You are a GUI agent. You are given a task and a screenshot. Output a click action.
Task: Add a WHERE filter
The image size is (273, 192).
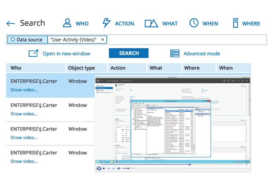[246, 23]
